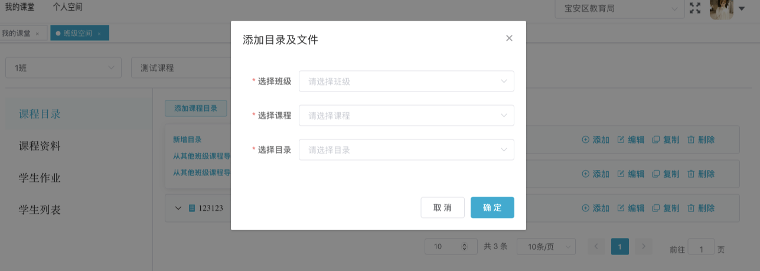Open the 选择目录 dropdown
760x271 pixels.
406,150
